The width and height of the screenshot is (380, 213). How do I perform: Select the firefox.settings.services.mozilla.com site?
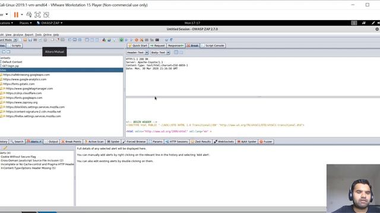point(33,116)
